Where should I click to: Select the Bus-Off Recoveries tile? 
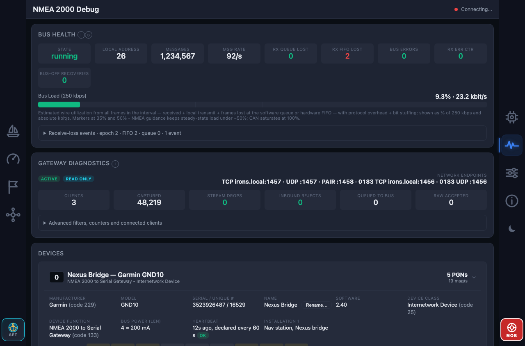coord(64,78)
